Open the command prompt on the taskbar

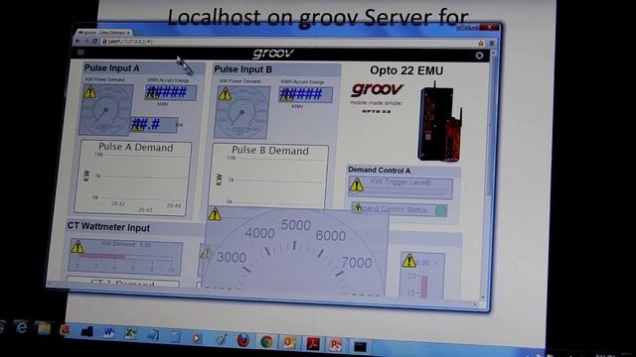pyautogui.click(x=360, y=346)
